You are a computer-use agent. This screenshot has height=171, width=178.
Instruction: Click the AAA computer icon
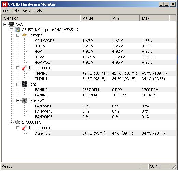pyautogui.click(x=11, y=24)
